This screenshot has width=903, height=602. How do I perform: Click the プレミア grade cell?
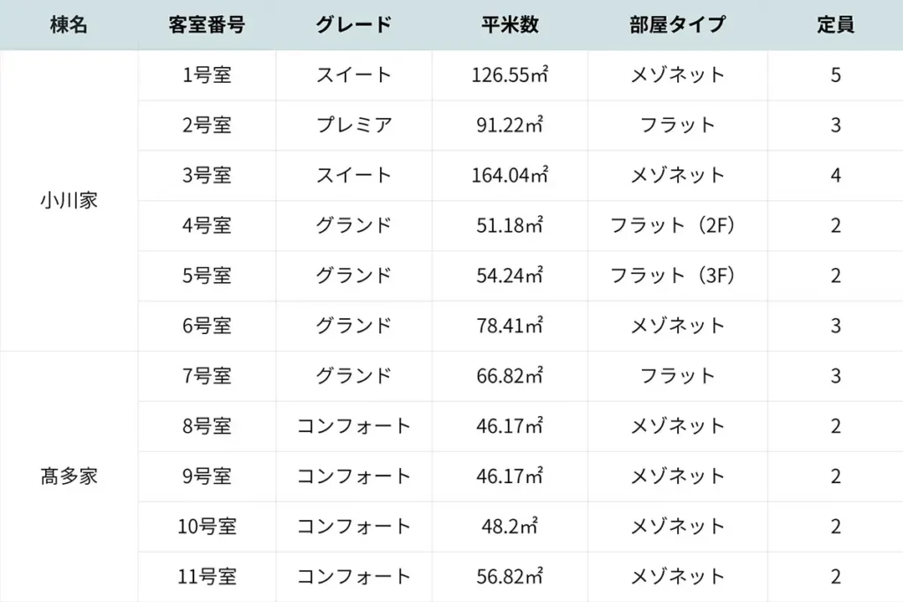(x=354, y=125)
